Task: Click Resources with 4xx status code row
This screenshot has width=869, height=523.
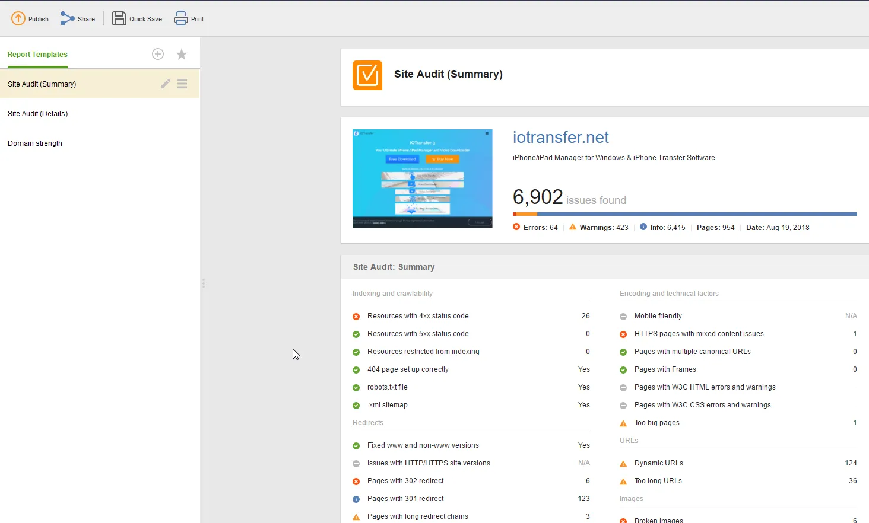Action: click(x=471, y=316)
